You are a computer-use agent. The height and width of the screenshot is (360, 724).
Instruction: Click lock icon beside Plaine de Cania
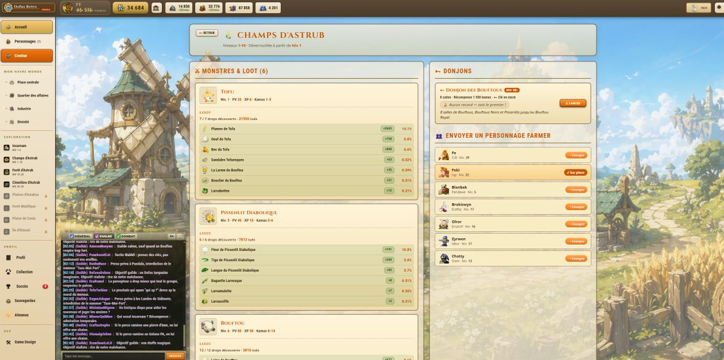(46, 219)
